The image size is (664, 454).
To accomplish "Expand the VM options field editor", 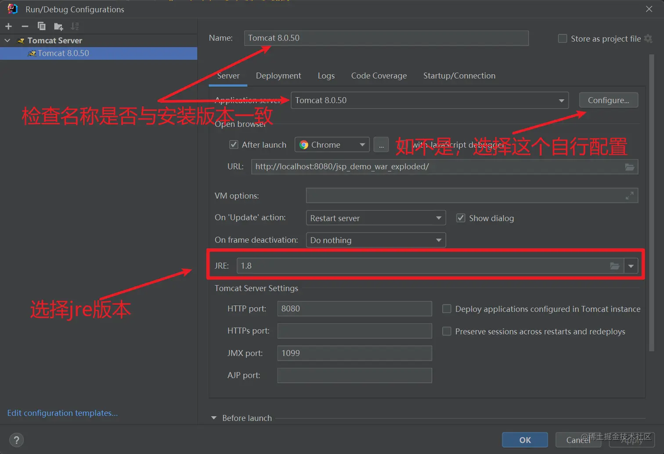I will click(629, 196).
